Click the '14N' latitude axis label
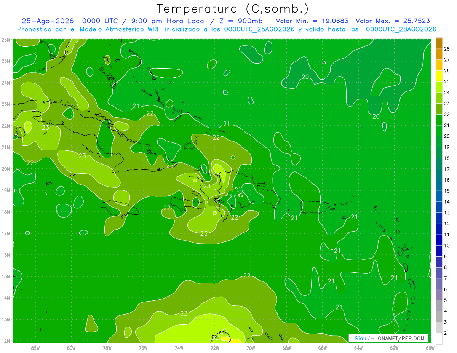 click(x=6, y=298)
